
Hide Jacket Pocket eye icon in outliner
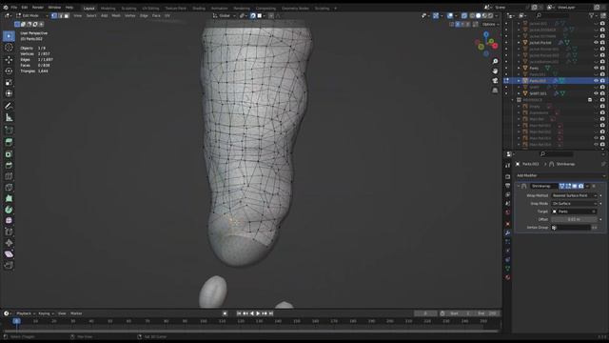[597, 42]
